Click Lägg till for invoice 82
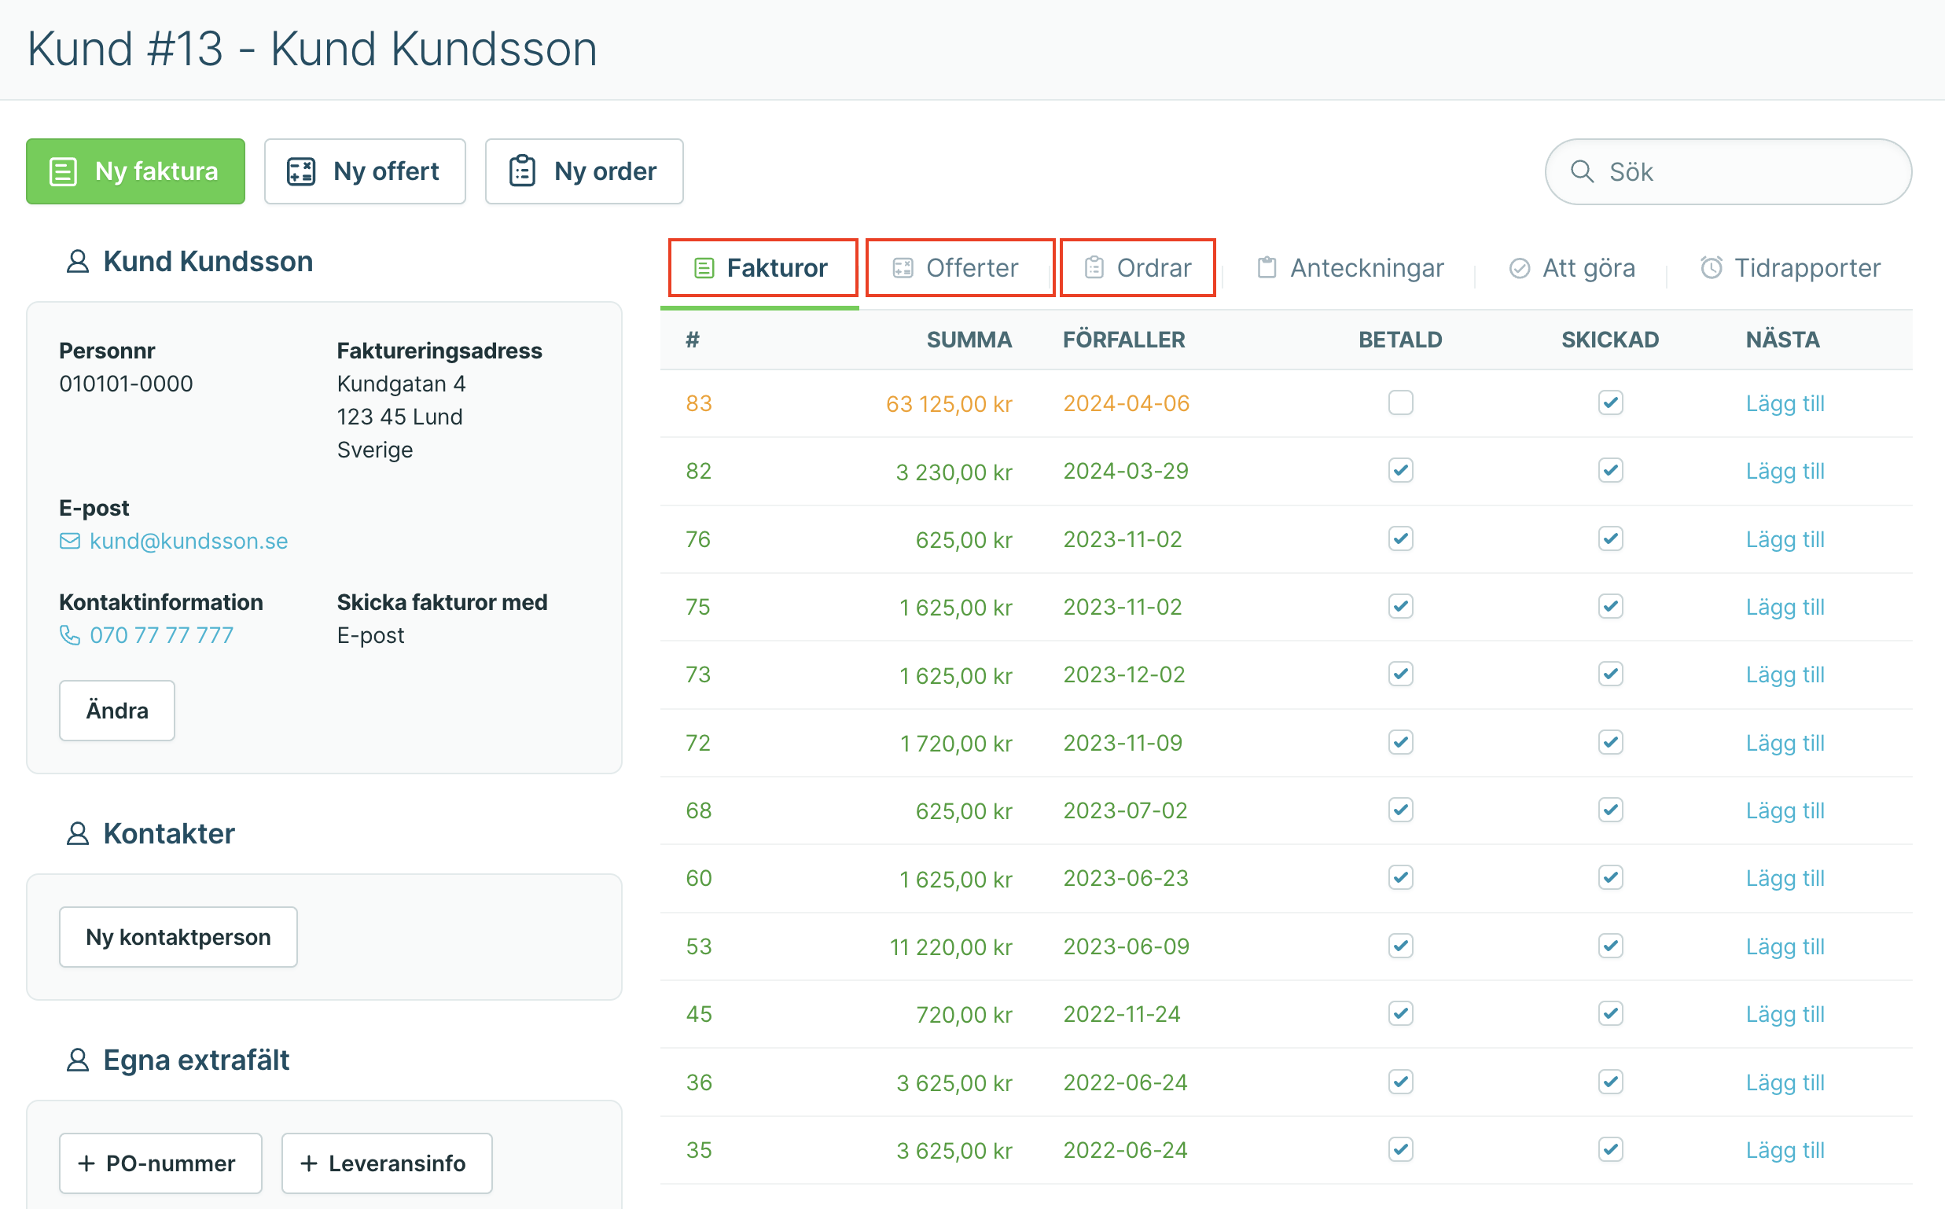The height and width of the screenshot is (1209, 1945). 1785,471
